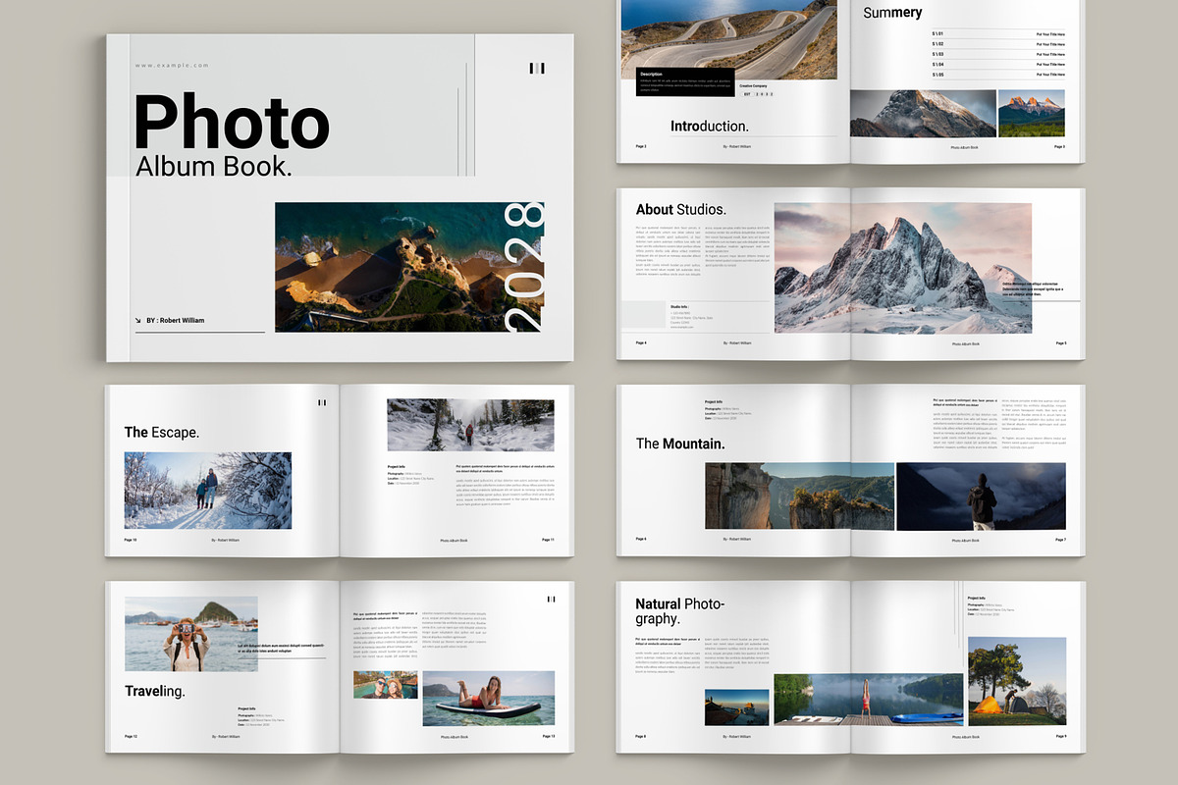
Task: Click the 'Page 10' footer label
Action: click(x=131, y=540)
